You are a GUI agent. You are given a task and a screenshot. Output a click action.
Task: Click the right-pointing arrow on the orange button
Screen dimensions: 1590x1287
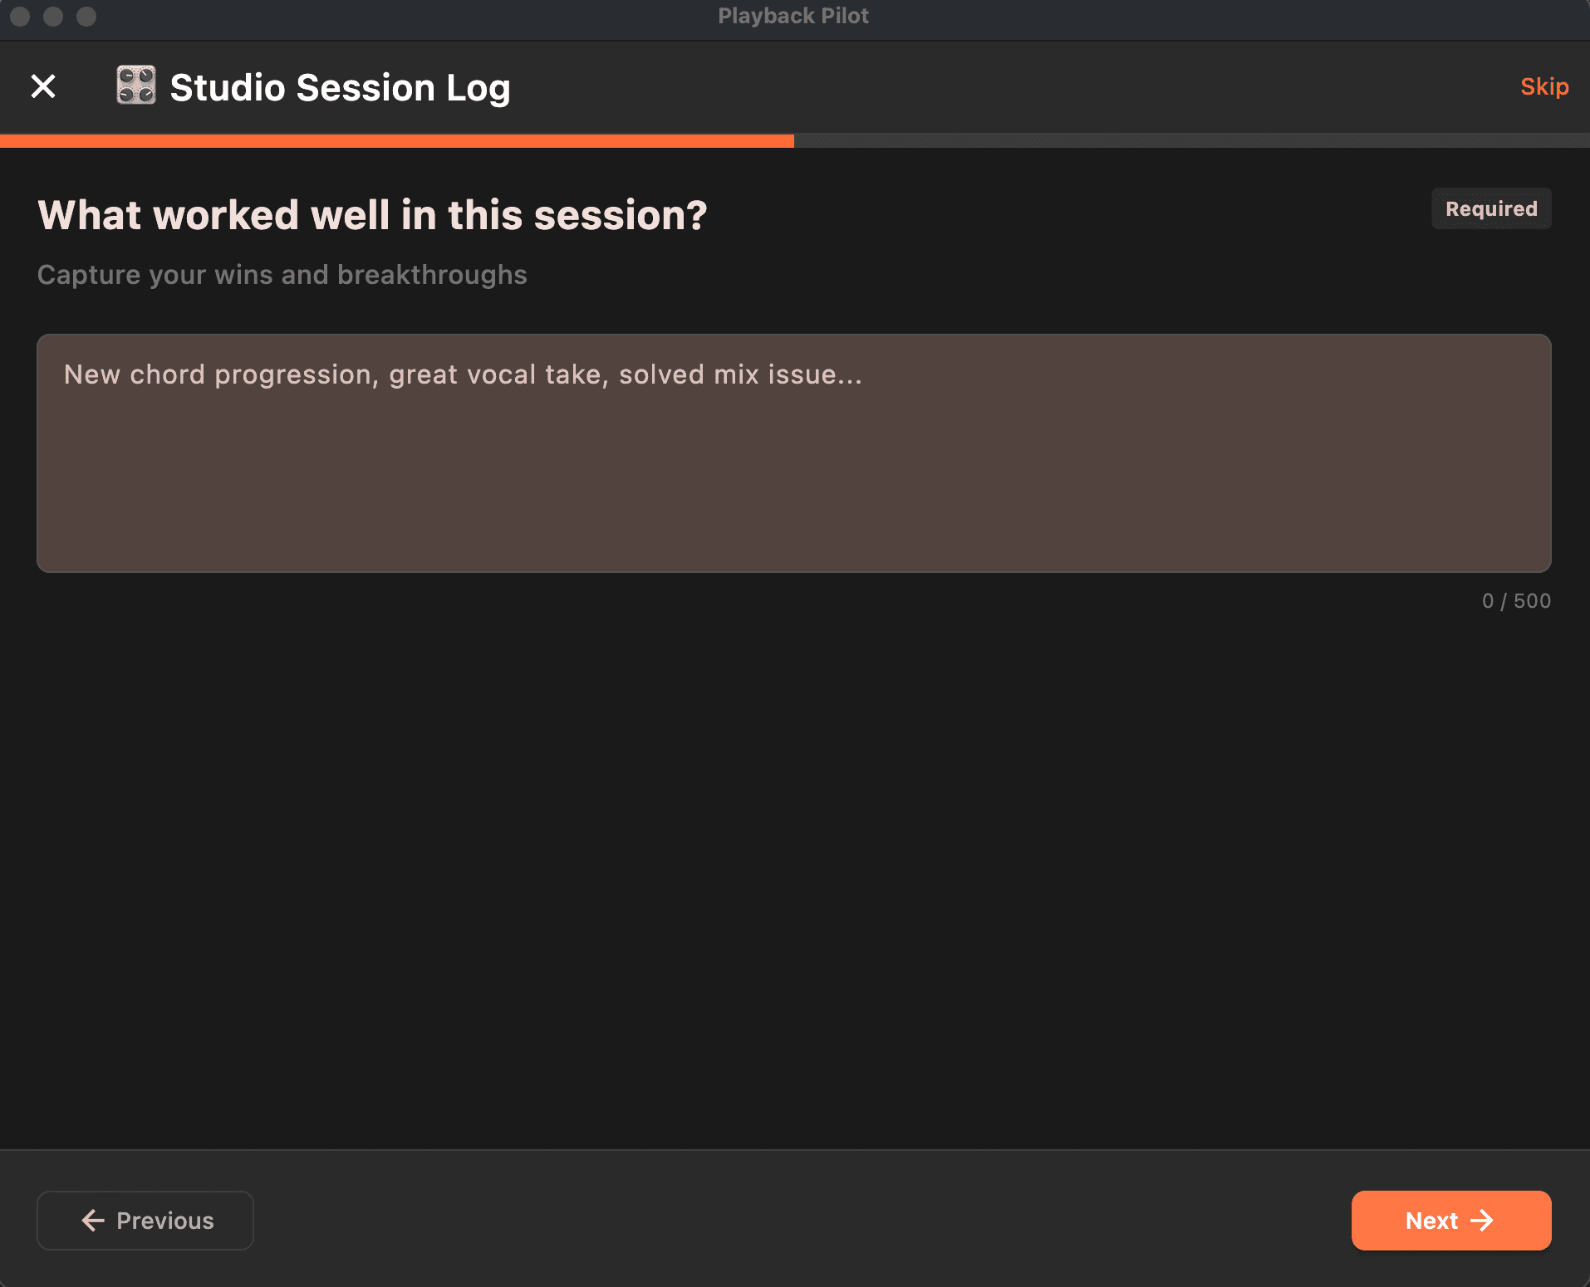pyautogui.click(x=1484, y=1221)
